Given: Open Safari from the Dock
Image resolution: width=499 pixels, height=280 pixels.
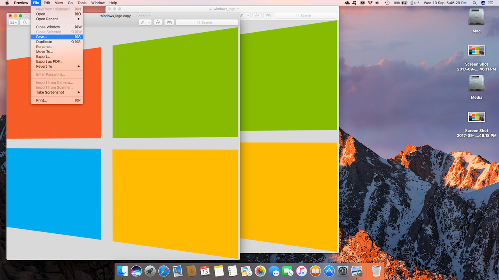Looking at the screenshot, I should click(164, 271).
